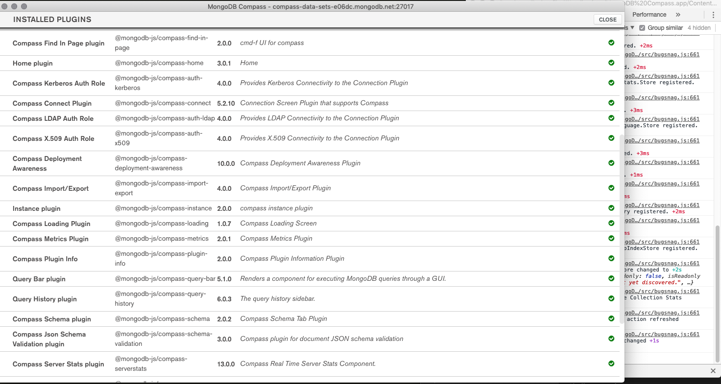
Task: Select 'Compass Connect Plugin' name
Action: (x=52, y=103)
